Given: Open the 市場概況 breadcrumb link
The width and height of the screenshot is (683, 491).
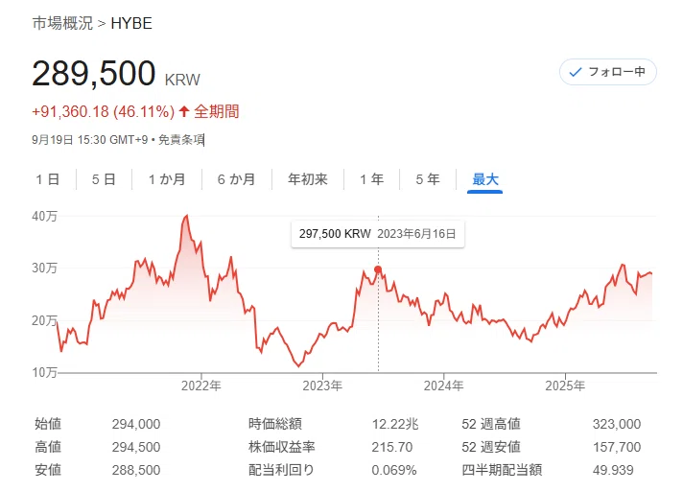Looking at the screenshot, I should coord(62,23).
